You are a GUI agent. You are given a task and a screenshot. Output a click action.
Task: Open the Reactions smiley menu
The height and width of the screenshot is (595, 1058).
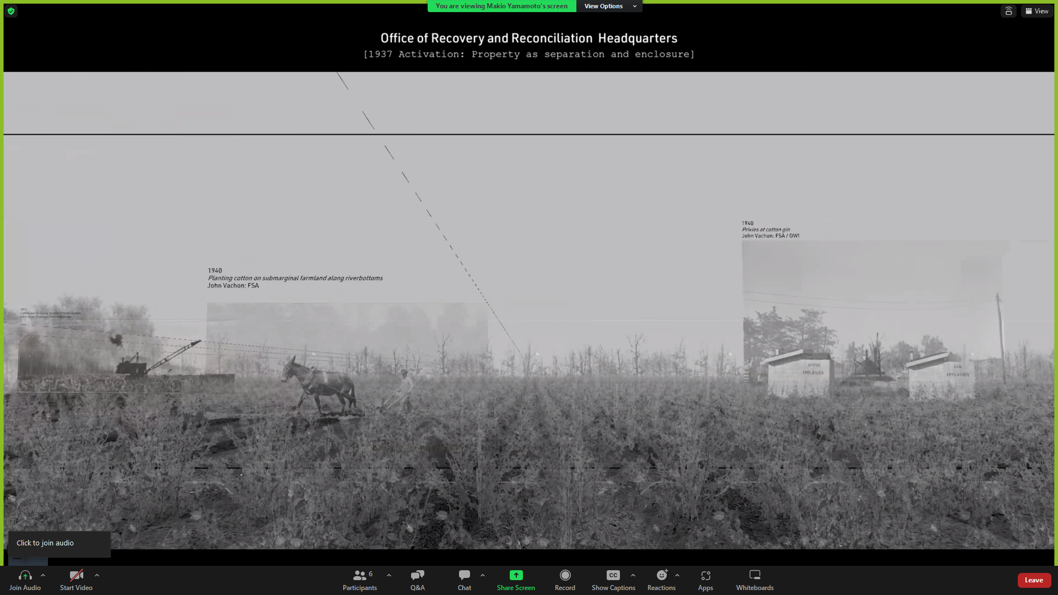point(662,575)
